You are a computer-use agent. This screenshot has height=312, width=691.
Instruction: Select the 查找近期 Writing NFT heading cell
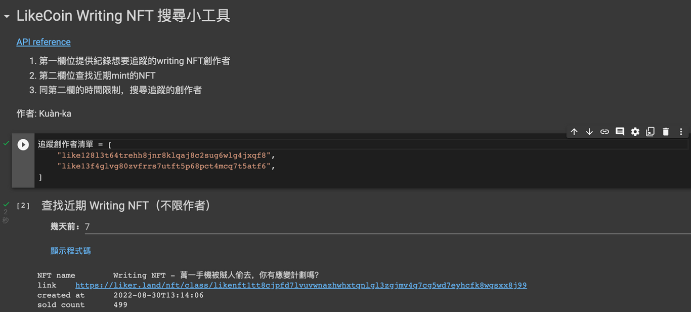[126, 206]
